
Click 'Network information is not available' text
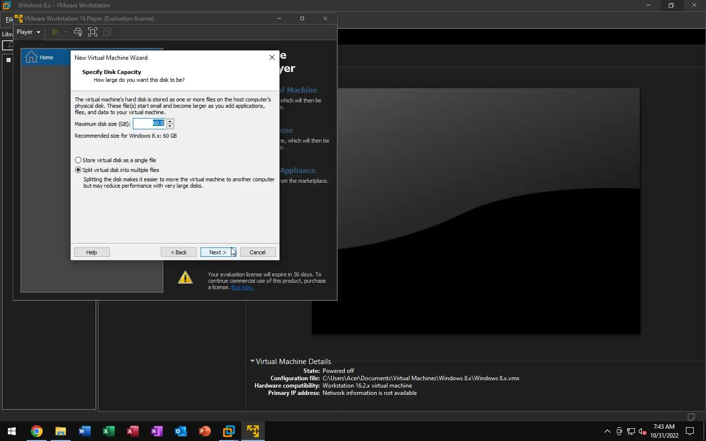pos(370,393)
